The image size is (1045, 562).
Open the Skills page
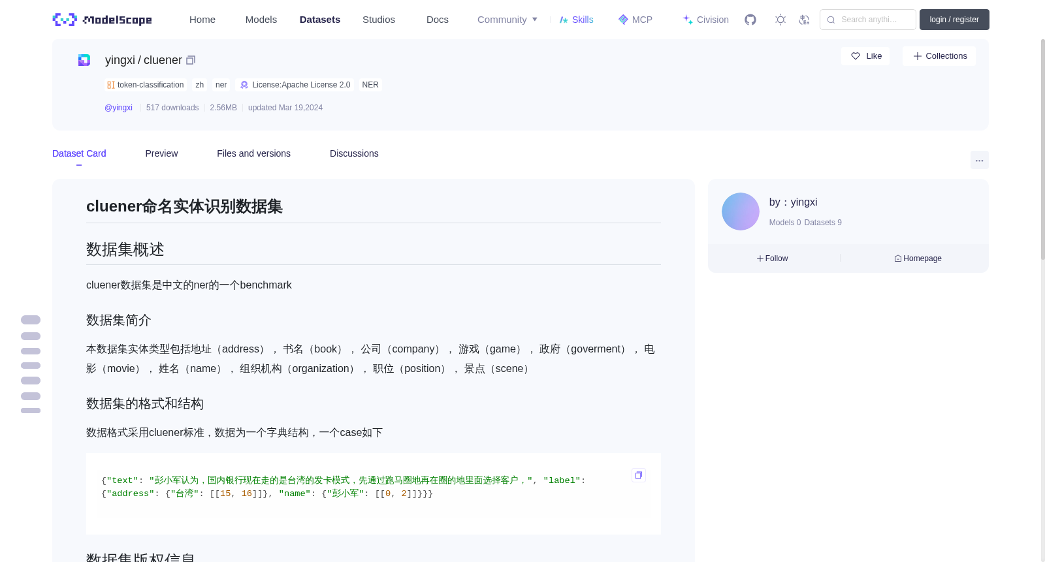pyautogui.click(x=576, y=20)
